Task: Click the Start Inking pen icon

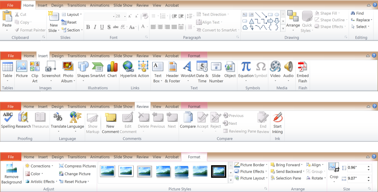Action: [x=277, y=117]
